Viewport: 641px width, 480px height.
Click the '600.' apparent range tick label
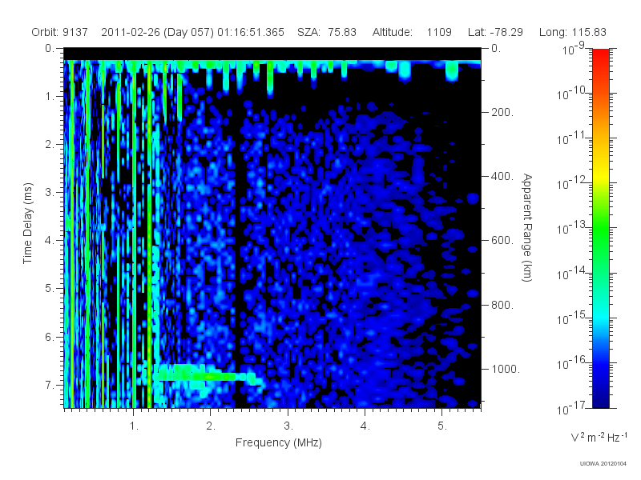point(502,241)
